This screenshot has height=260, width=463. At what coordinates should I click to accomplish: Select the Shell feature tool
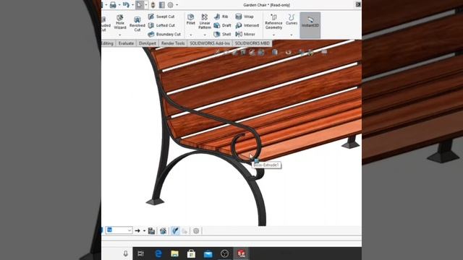tap(222, 34)
